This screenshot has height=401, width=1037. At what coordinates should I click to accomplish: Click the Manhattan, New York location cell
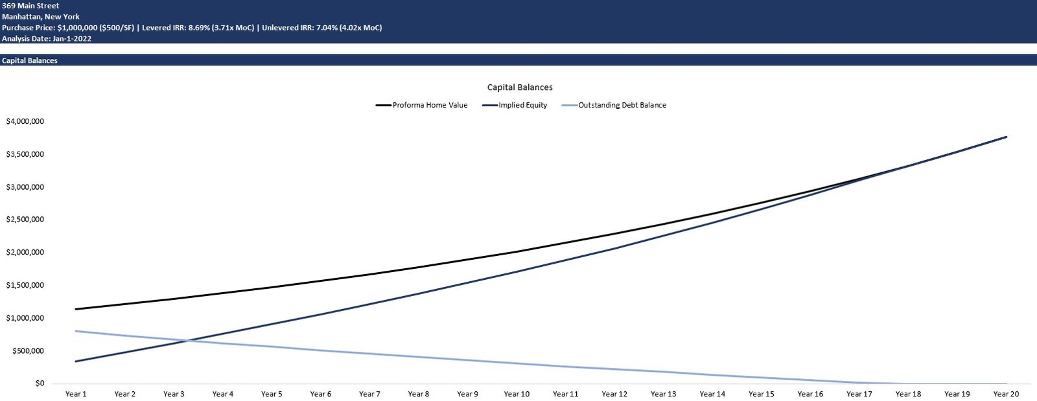41,17
